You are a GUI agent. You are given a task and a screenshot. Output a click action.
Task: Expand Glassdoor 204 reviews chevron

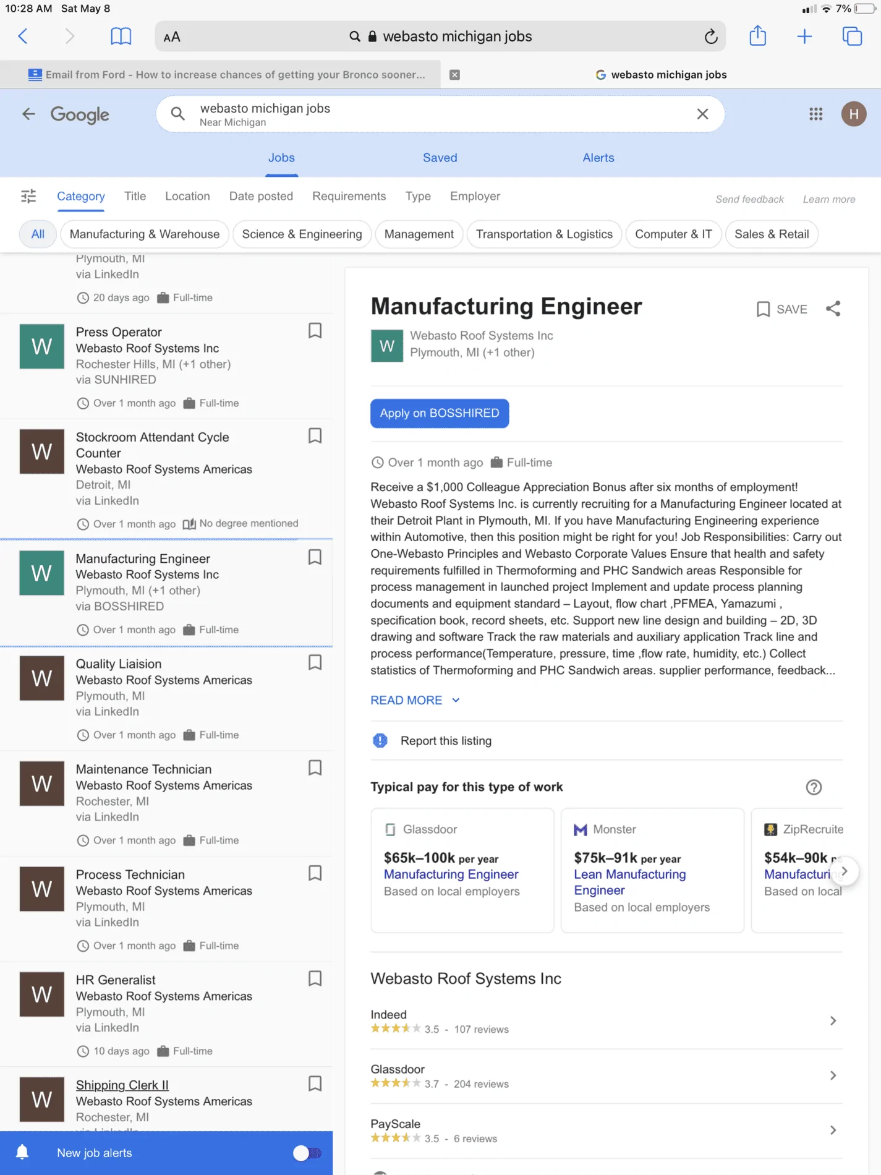pos(833,1075)
